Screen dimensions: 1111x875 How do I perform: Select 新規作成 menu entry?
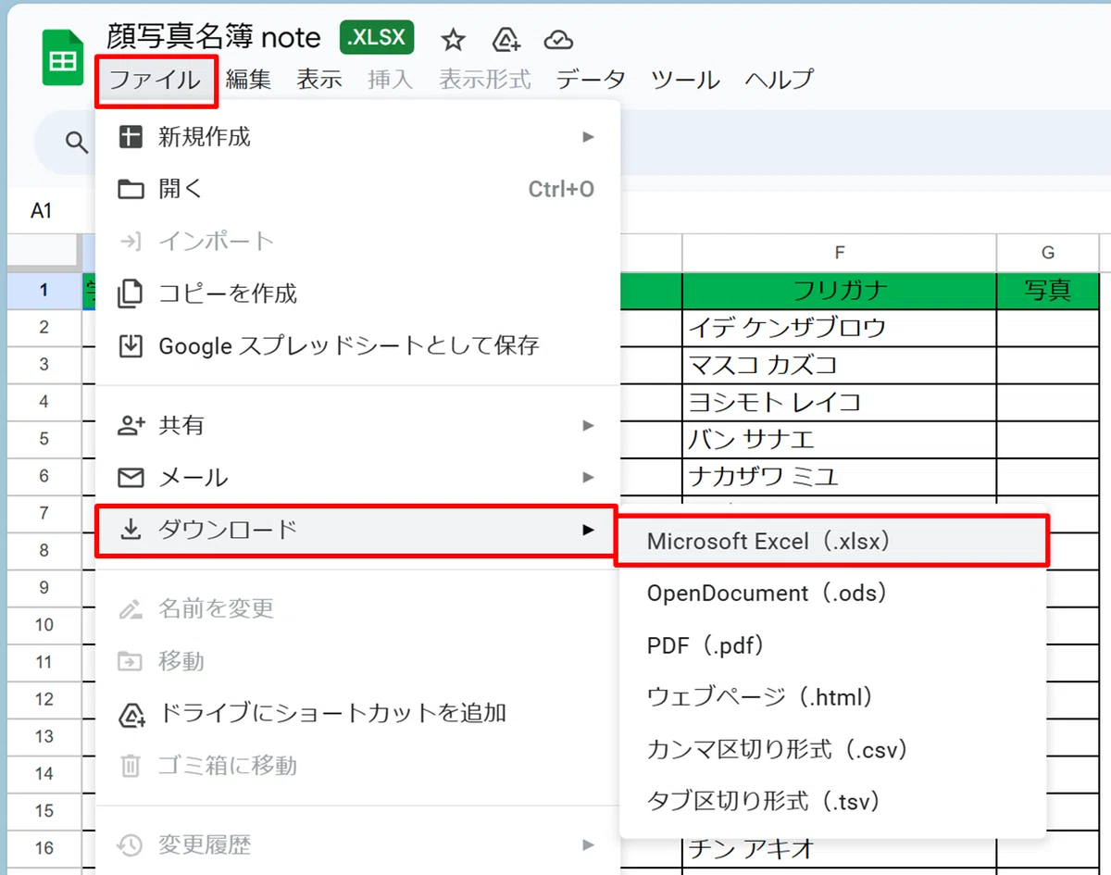click(x=357, y=137)
